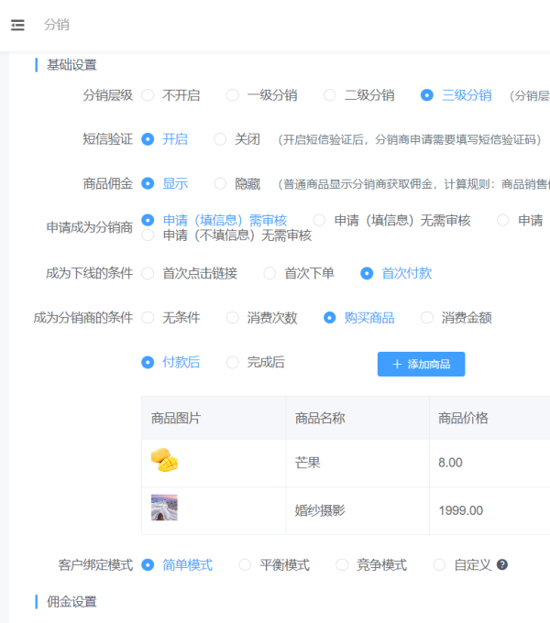Click the 基础设置 section heading
The image size is (550, 623).
tap(71, 65)
